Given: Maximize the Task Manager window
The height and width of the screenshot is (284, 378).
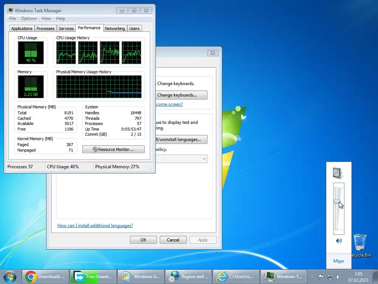Looking at the screenshot, I should 134,11.
